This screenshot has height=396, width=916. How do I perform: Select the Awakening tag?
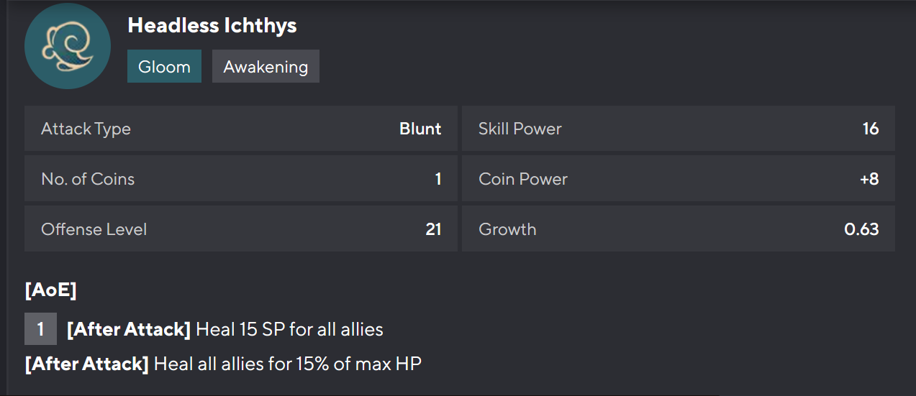(x=266, y=67)
